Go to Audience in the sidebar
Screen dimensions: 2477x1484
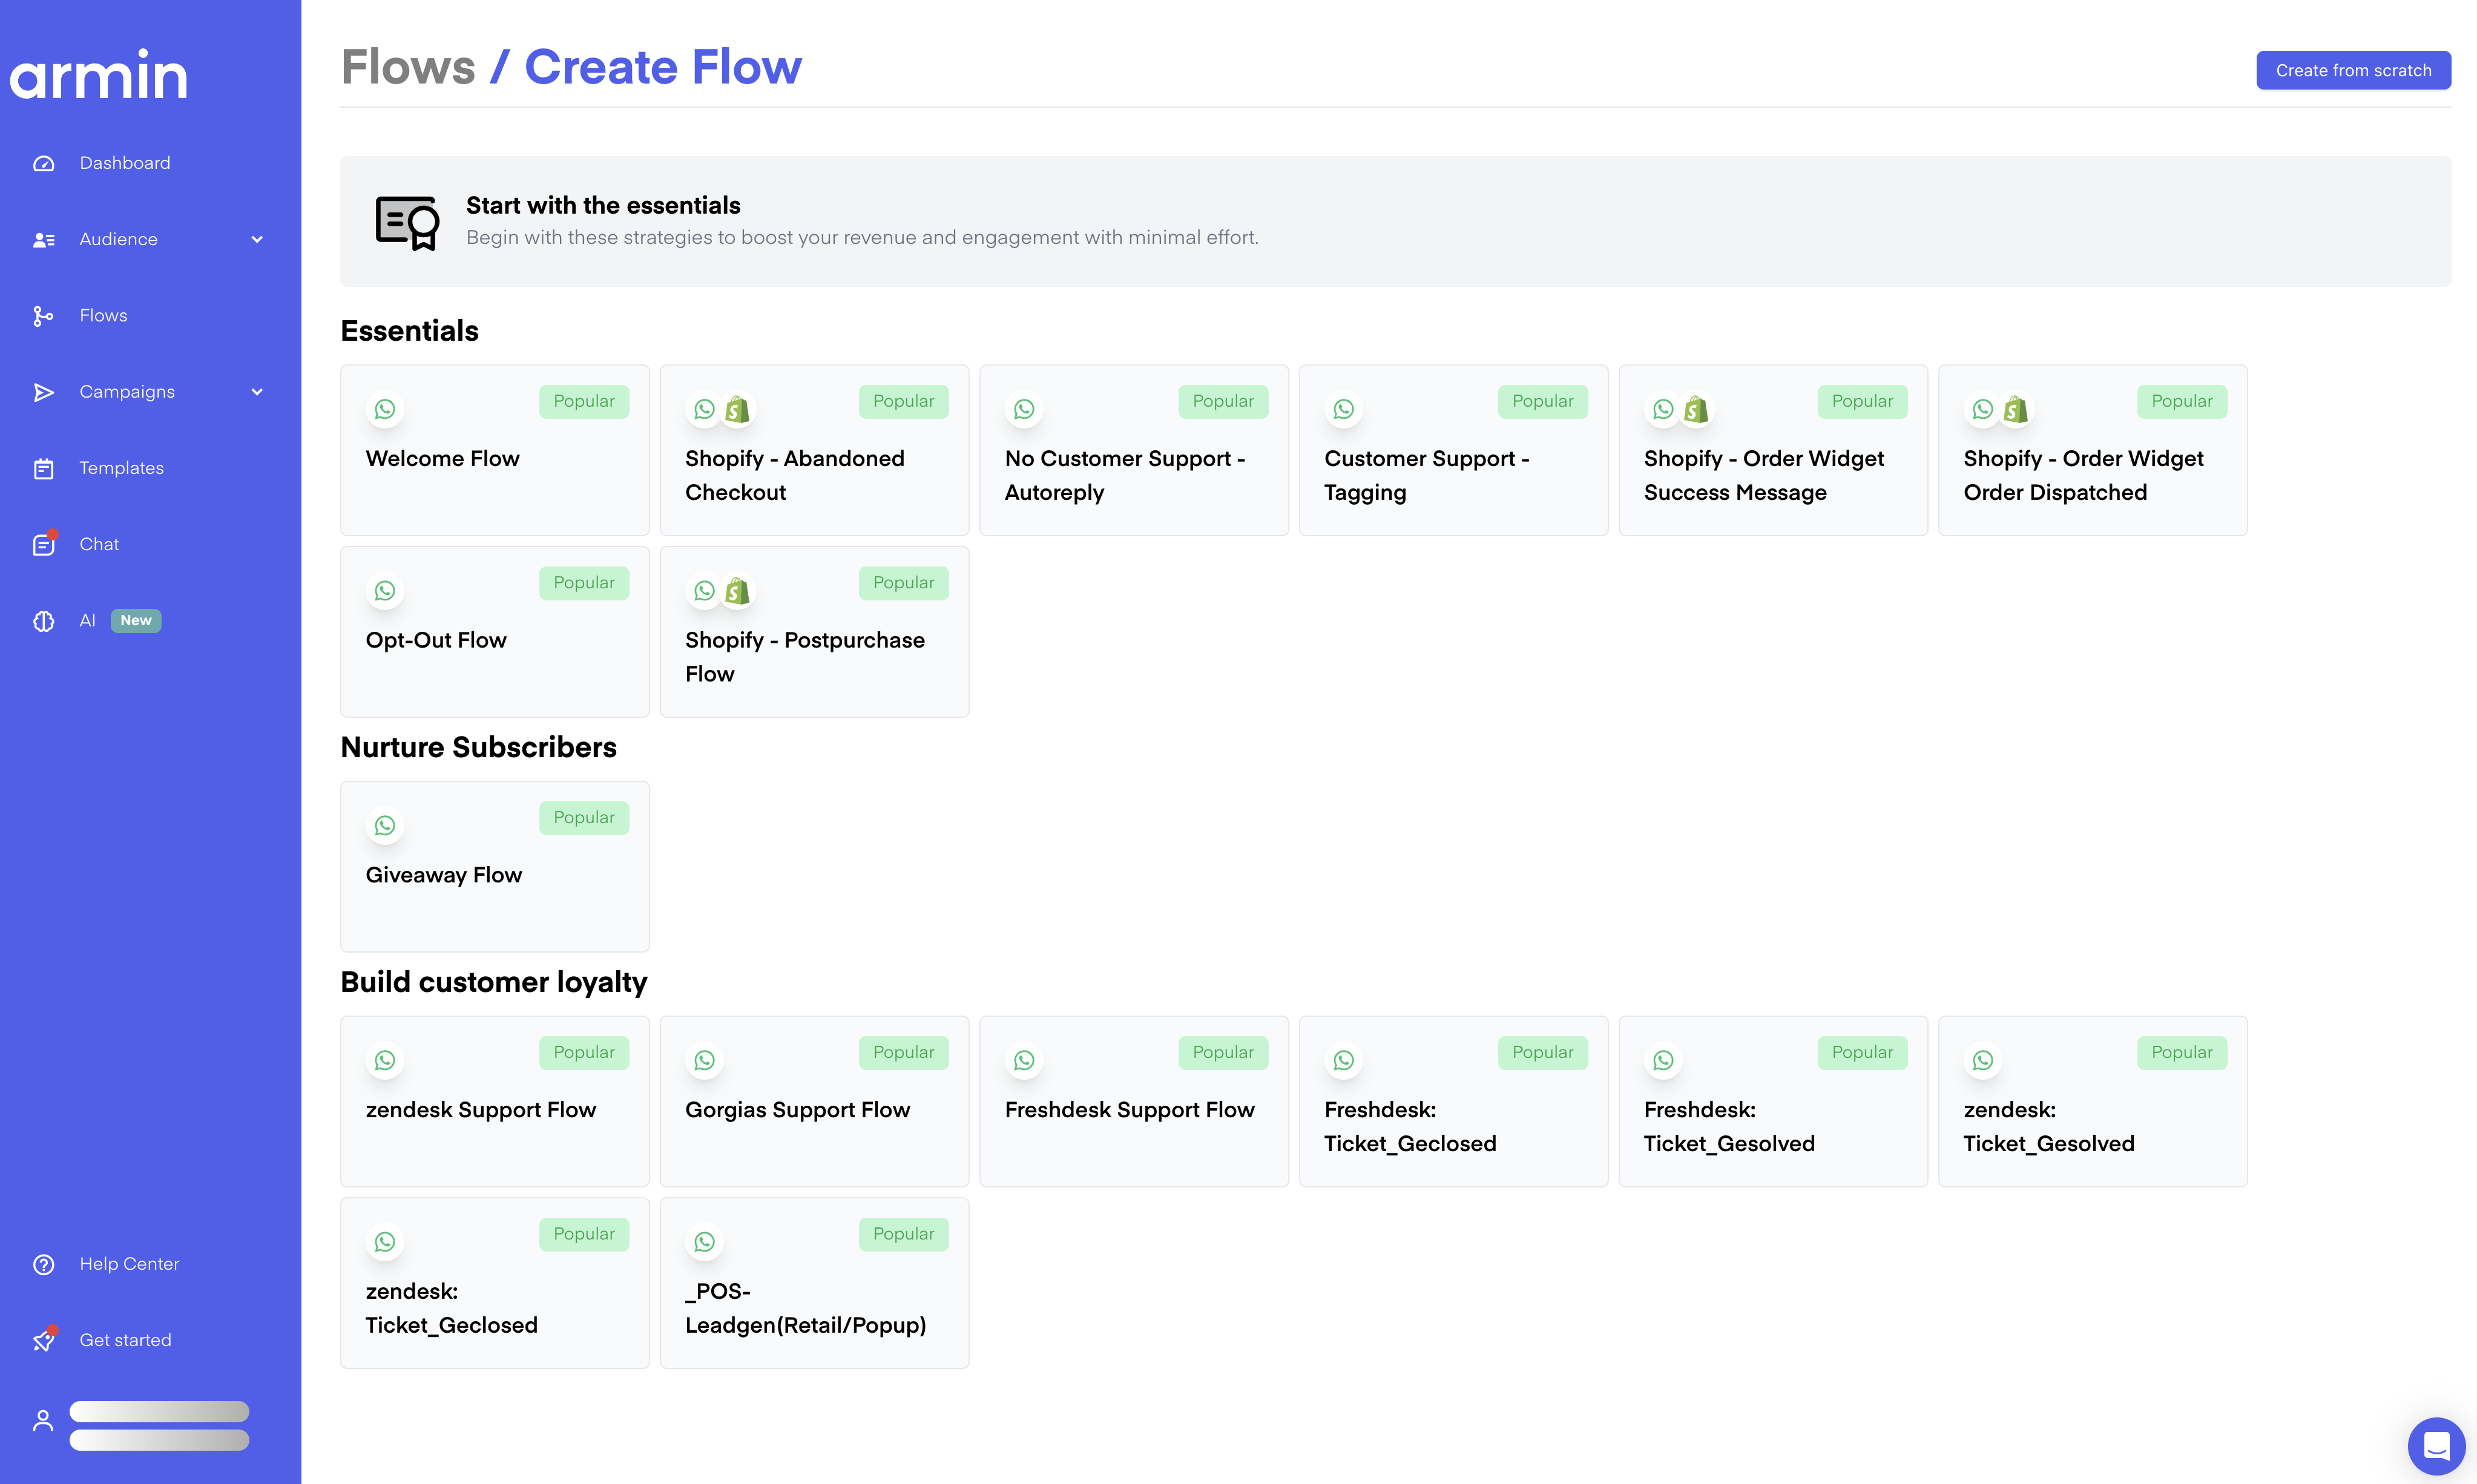tap(118, 239)
